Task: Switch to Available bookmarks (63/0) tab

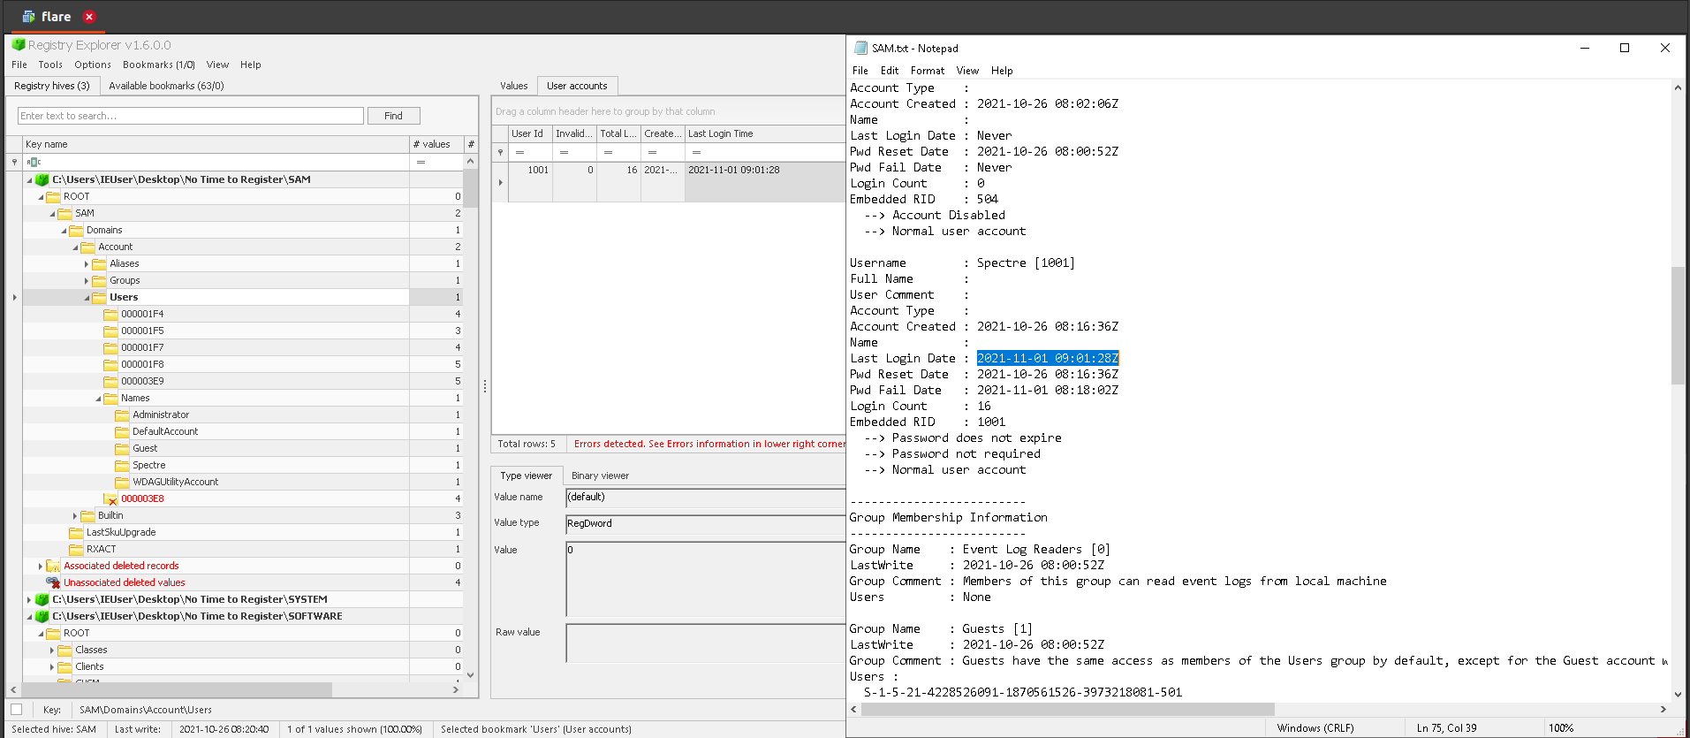Action: click(166, 86)
